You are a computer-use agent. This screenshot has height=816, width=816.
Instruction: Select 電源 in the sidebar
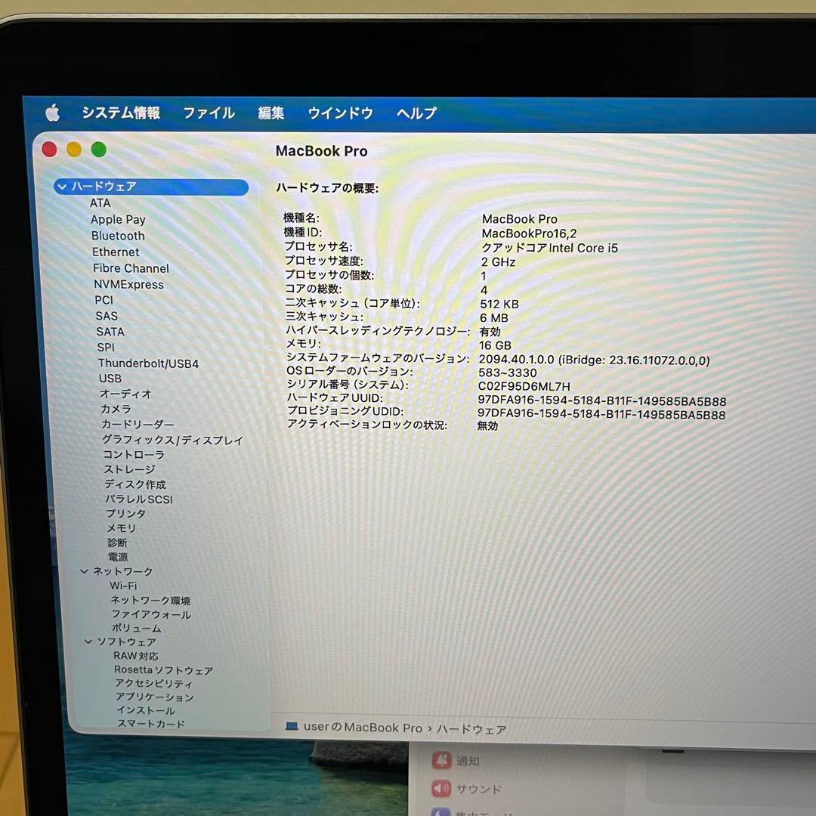118,557
